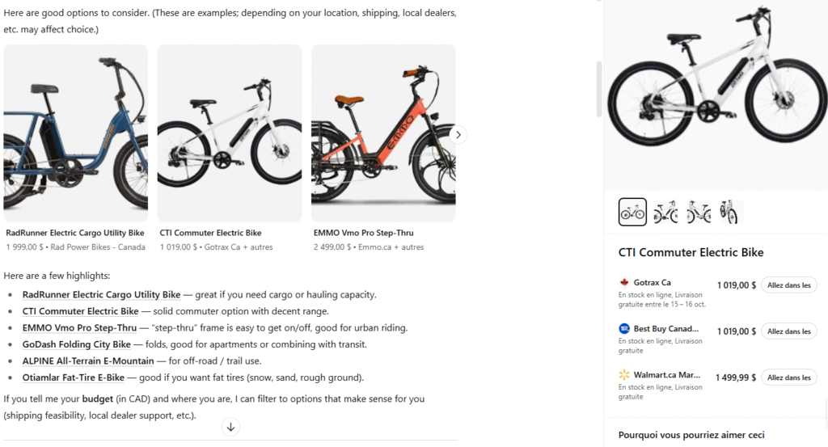Viewport: 828px width, 447px height.
Task: Click the Walmart spark logo icon
Action: (624, 375)
